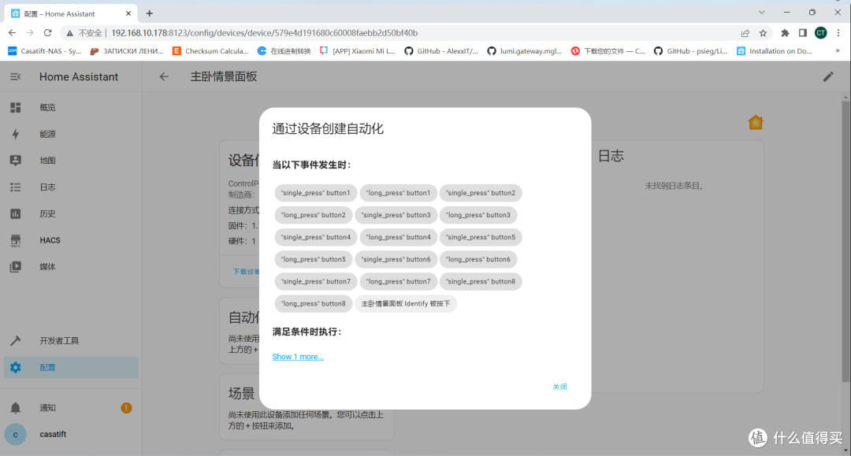The height and width of the screenshot is (456, 851).
Task: Open the 通知 notification bell icon
Action: pyautogui.click(x=15, y=408)
